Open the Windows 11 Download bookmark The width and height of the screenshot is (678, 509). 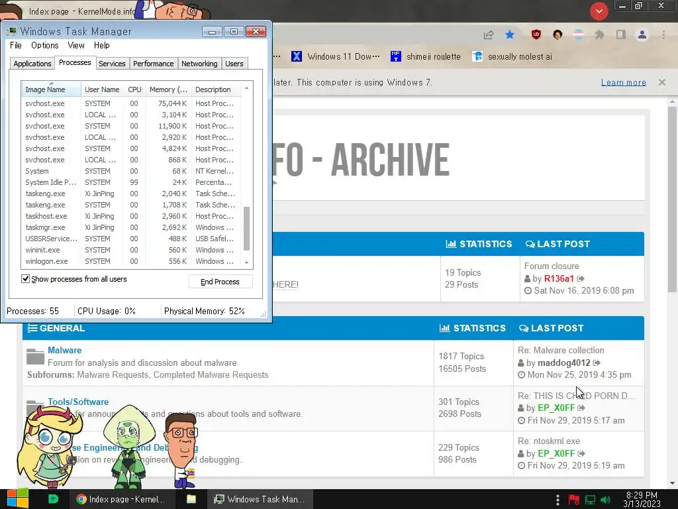tap(336, 56)
